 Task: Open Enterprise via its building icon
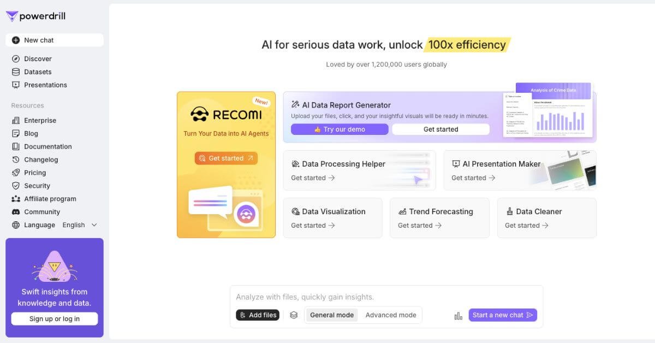click(16, 120)
